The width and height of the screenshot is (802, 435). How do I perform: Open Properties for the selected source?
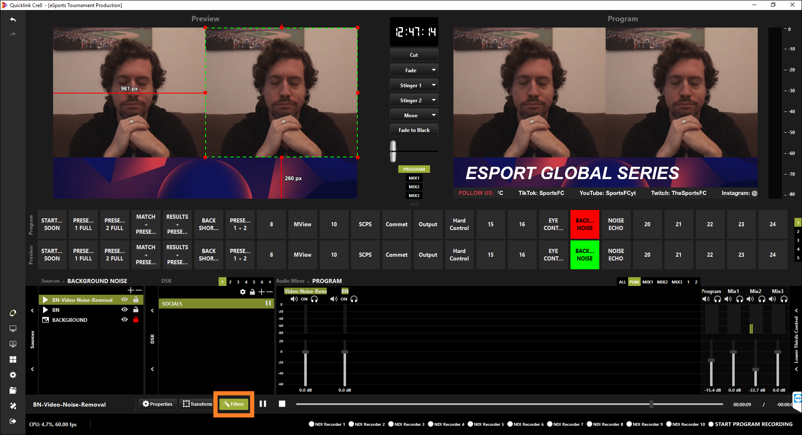157,404
